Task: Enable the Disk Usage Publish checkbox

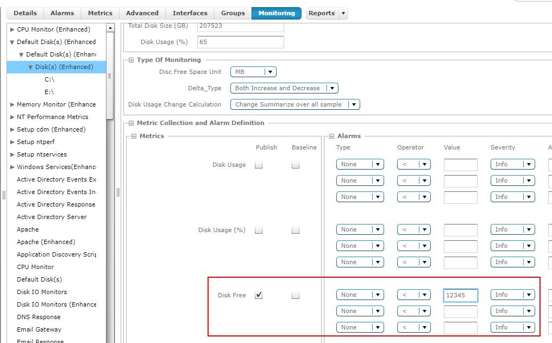Action: coord(259,165)
